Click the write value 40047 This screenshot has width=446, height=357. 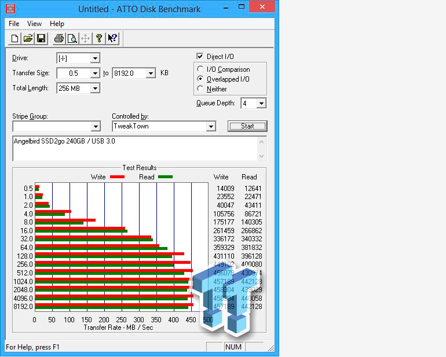coord(225,205)
